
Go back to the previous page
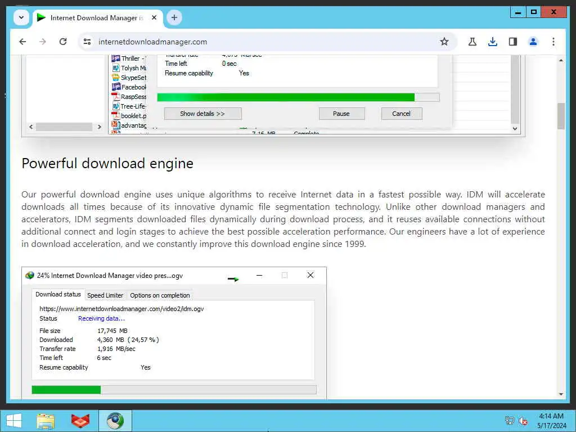click(22, 42)
